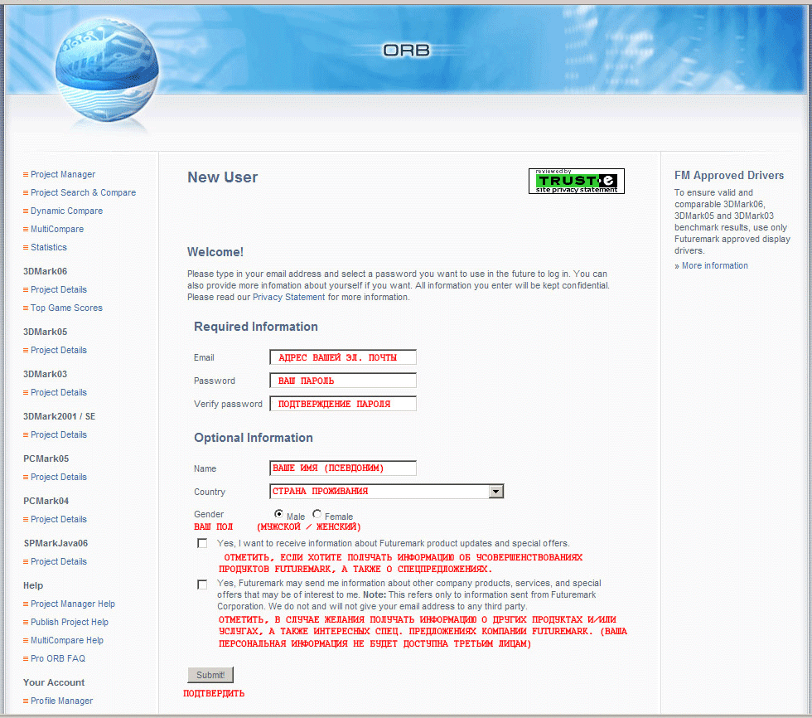Click the Your Account sidebar heading
This screenshot has height=718, width=812.
[x=54, y=683]
